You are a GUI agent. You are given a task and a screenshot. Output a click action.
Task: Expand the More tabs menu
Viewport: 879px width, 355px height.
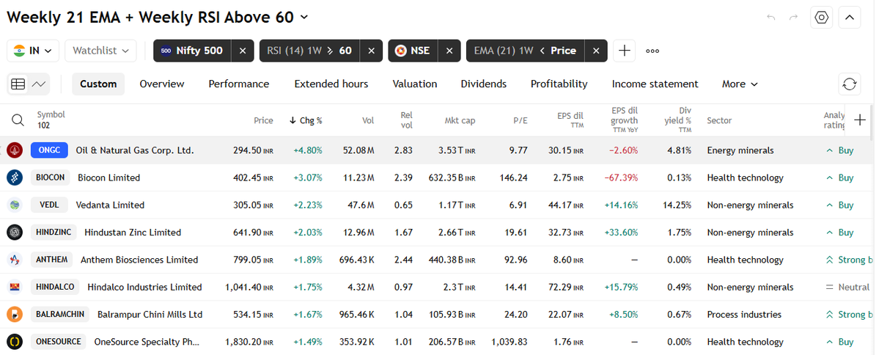[x=740, y=84]
